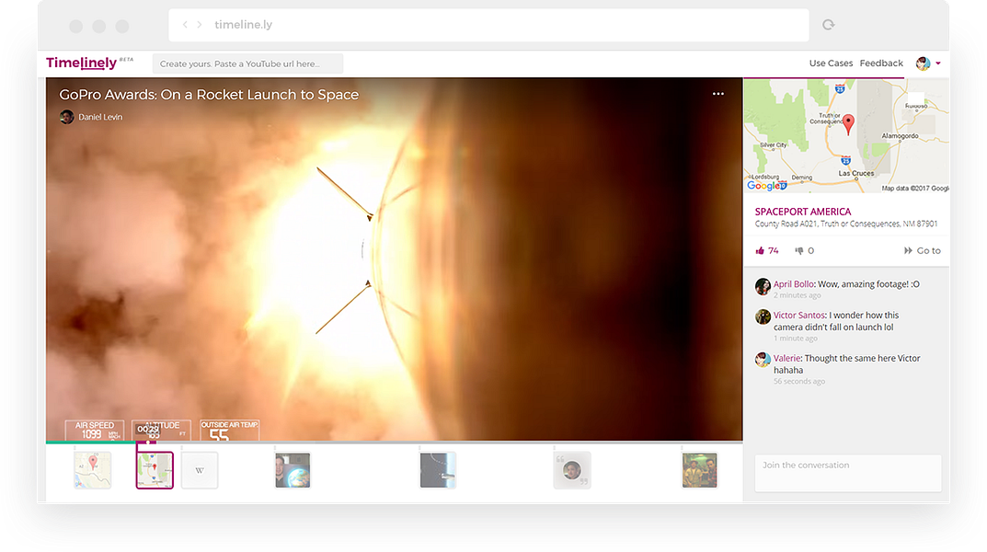This screenshot has width=987, height=552.
Task: Select the man with Earth thumbnail
Action: (x=293, y=470)
